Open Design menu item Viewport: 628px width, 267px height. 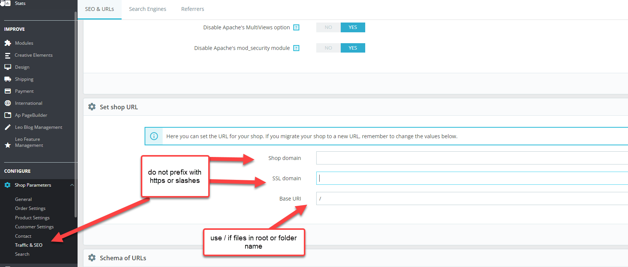pos(22,67)
